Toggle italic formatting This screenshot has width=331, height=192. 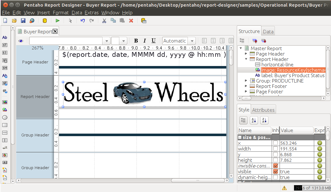click(145, 41)
